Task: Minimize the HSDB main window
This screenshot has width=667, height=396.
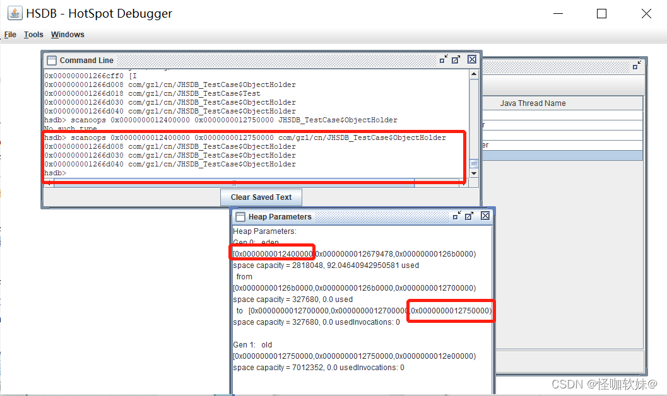Action: [558, 14]
